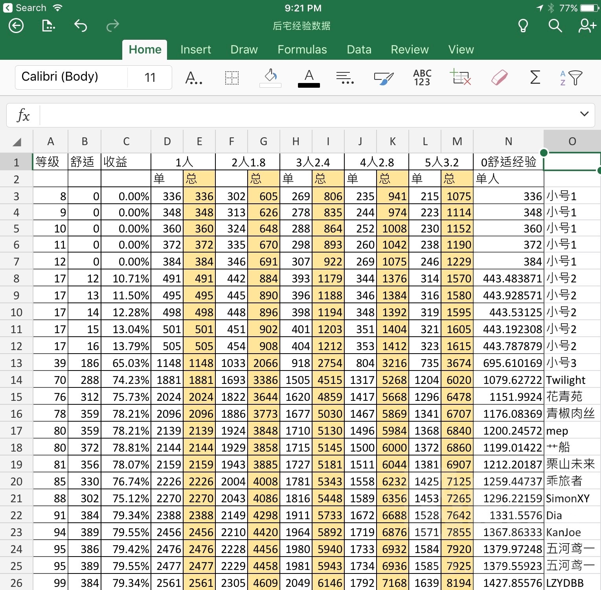Image resolution: width=601 pixels, height=590 pixels.
Task: Tap the back arrow circle icon
Action: click(x=16, y=26)
